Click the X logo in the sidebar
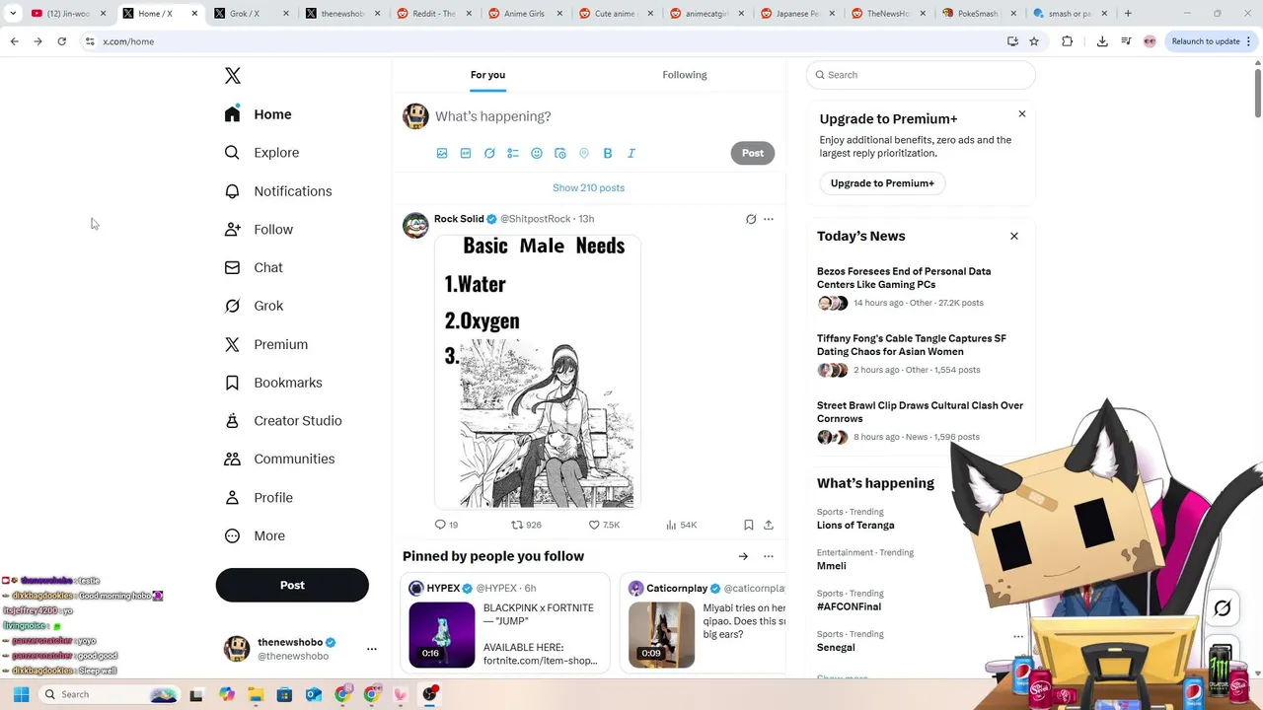 coord(233,76)
